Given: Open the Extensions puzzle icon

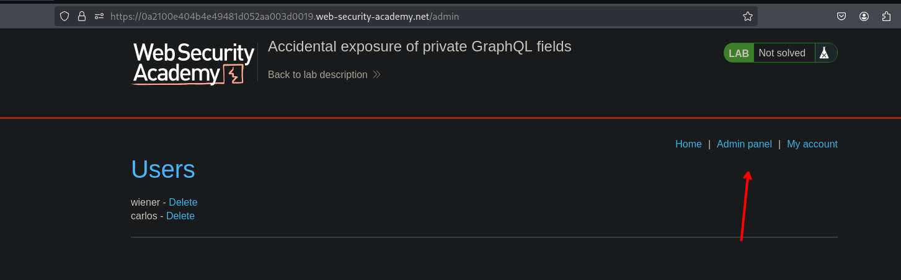Looking at the screenshot, I should point(886,17).
